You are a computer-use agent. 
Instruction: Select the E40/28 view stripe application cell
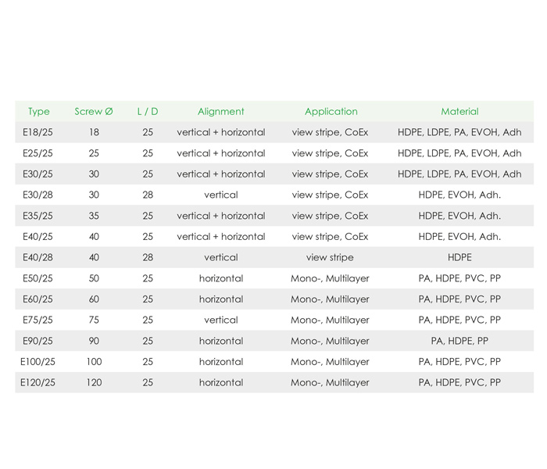click(x=330, y=257)
